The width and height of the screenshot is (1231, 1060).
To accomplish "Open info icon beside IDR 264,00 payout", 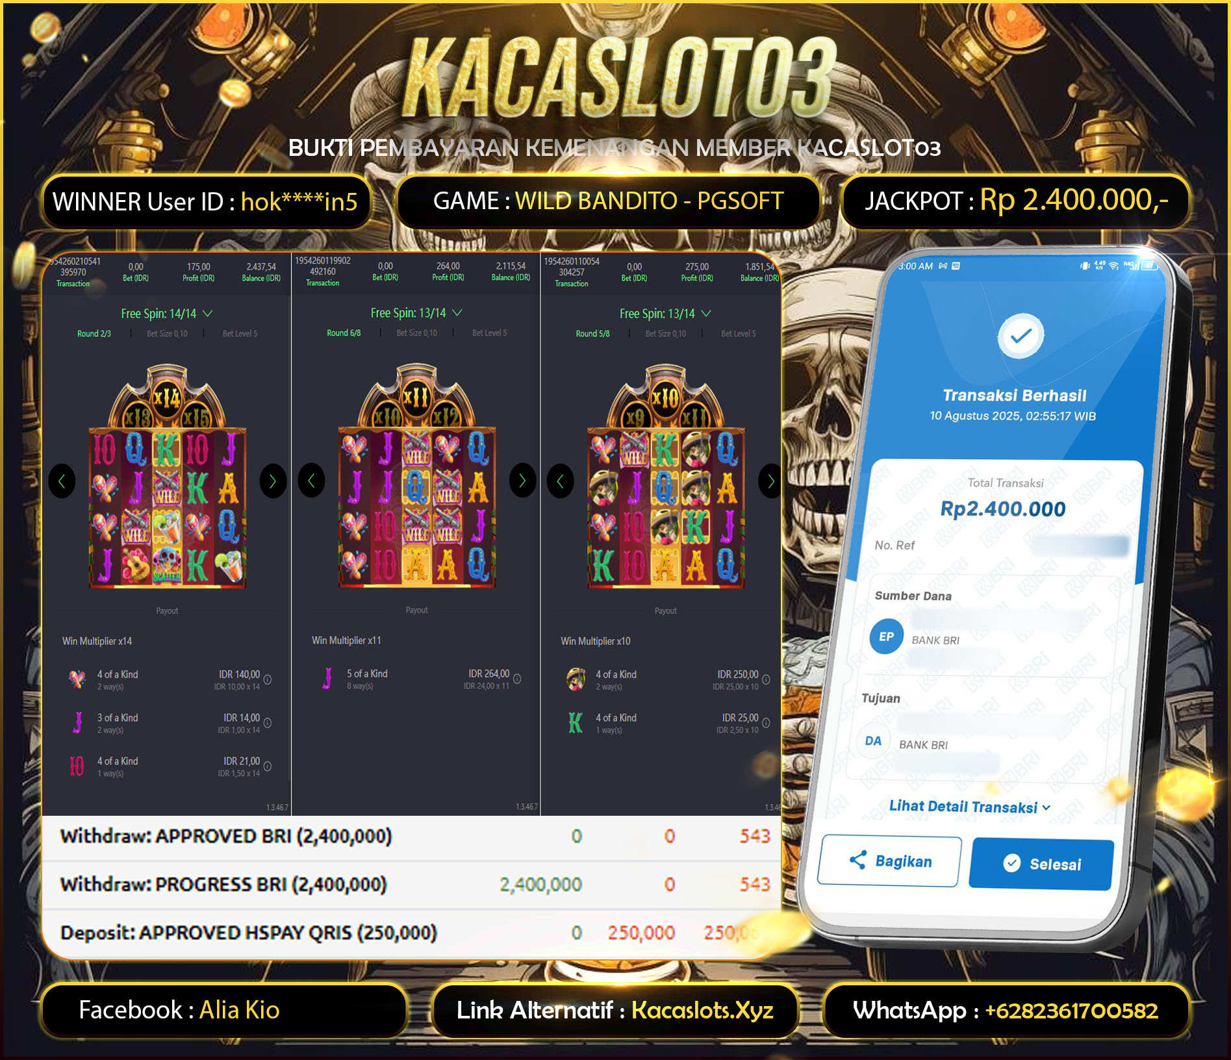I will point(517,679).
